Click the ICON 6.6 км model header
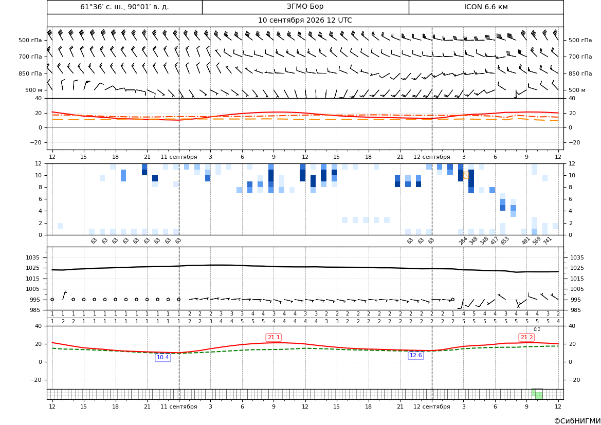 [486, 7]
